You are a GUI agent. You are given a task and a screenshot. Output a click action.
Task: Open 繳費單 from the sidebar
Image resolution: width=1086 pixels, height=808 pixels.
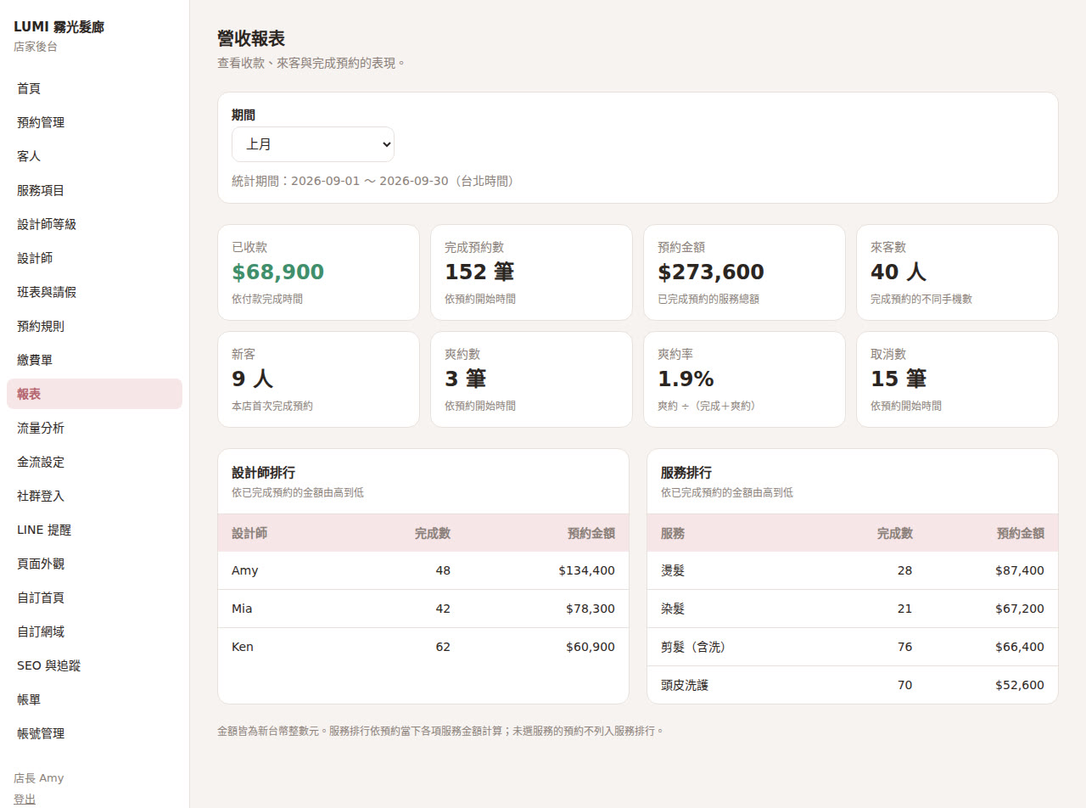pos(94,360)
